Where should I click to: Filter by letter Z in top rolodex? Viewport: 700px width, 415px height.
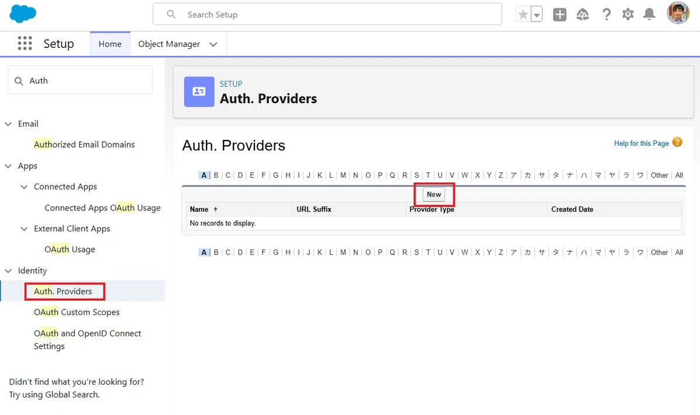point(501,175)
